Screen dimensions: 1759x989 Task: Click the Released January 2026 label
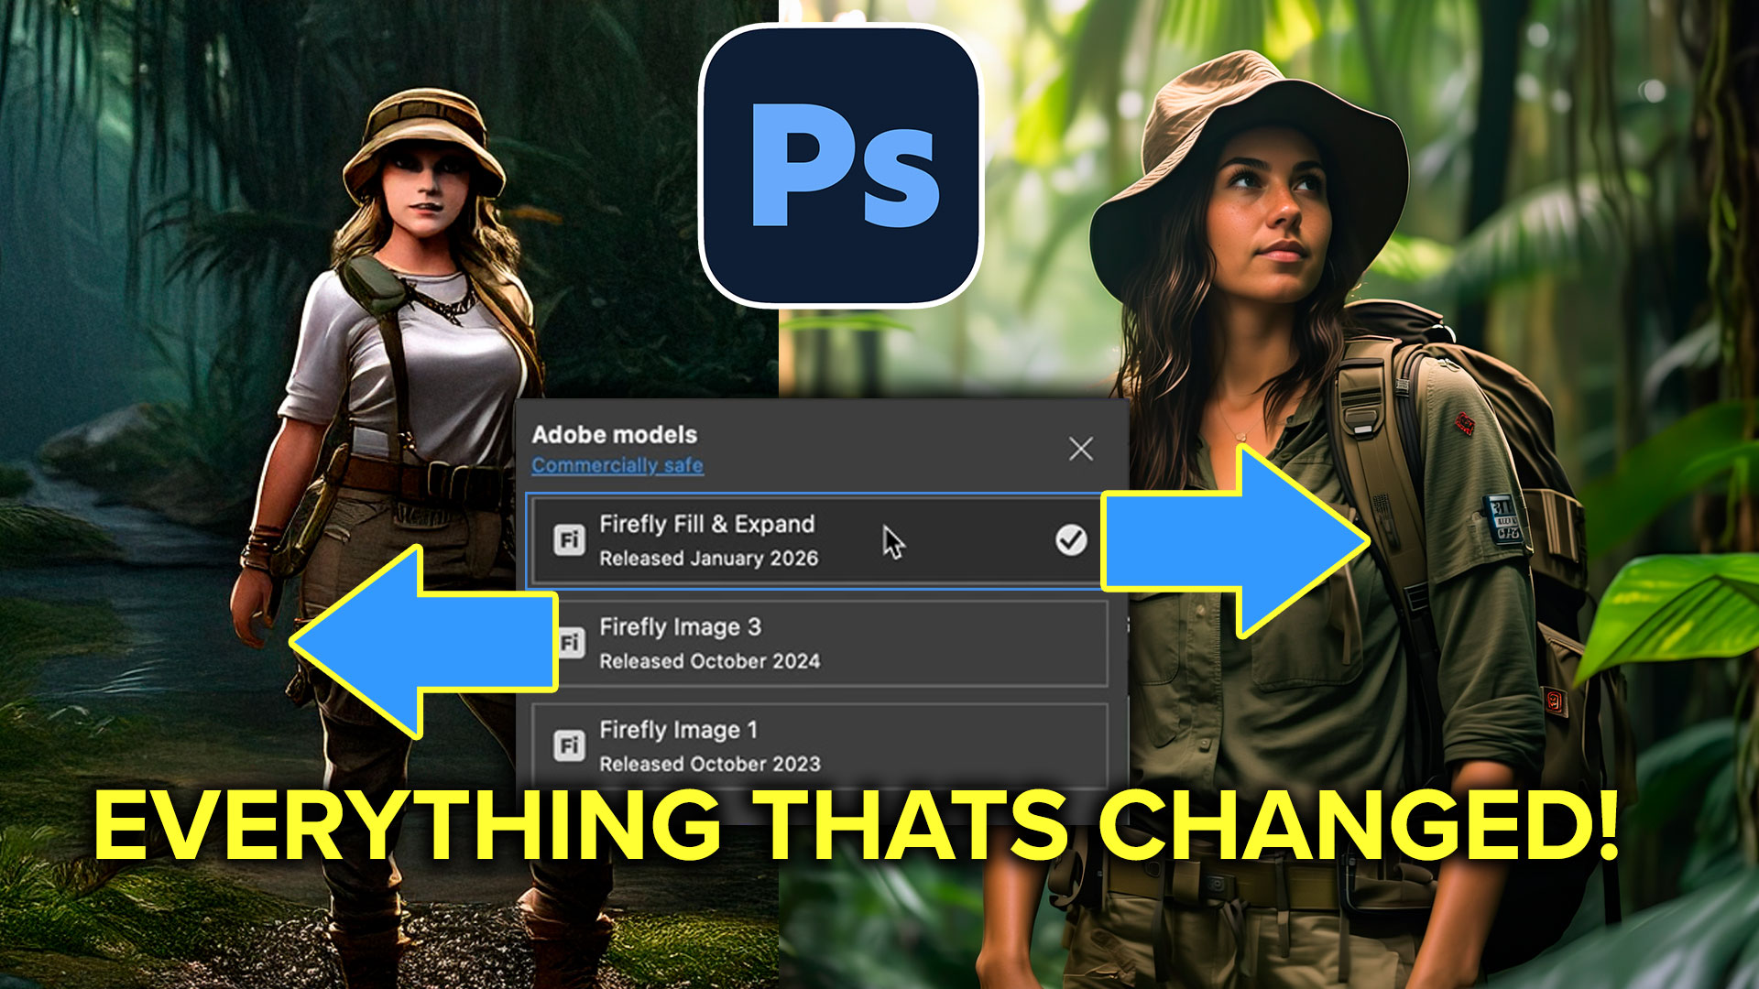pyautogui.click(x=711, y=557)
